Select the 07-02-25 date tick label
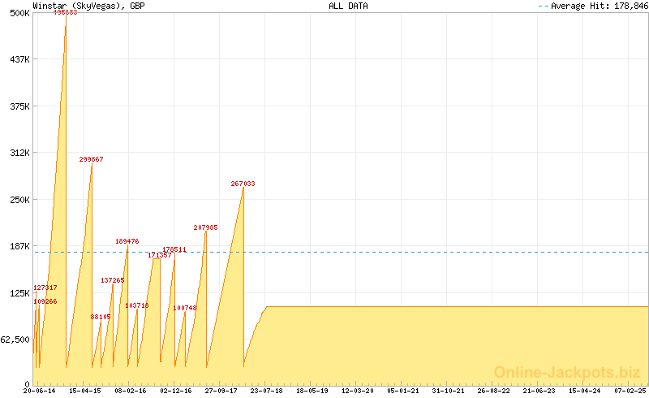 (631, 391)
